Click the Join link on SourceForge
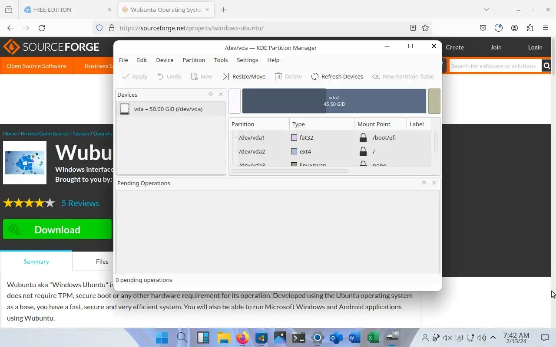Image resolution: width=556 pixels, height=347 pixels. (496, 47)
